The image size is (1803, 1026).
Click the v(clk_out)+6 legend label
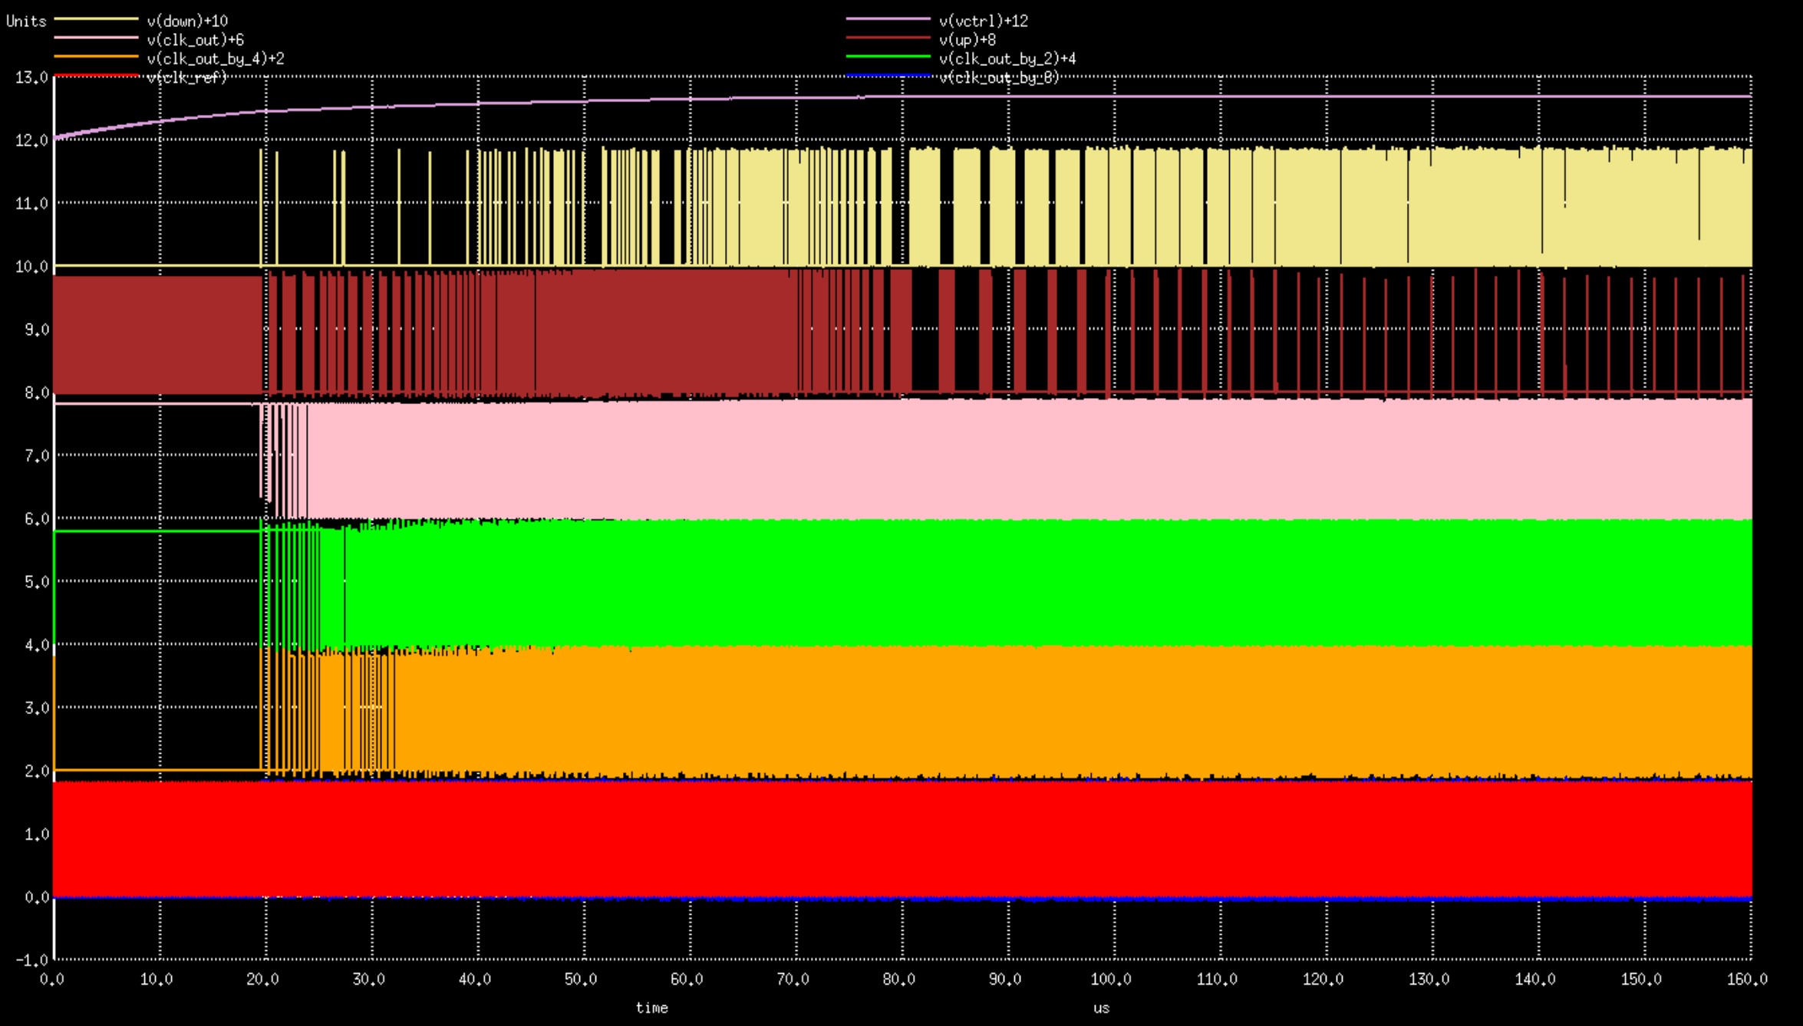[x=195, y=40]
